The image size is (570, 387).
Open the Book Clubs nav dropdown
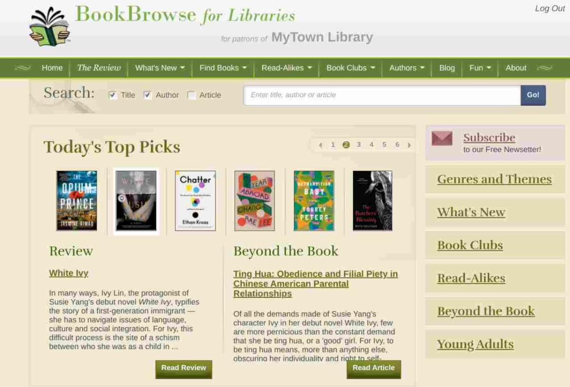(351, 68)
